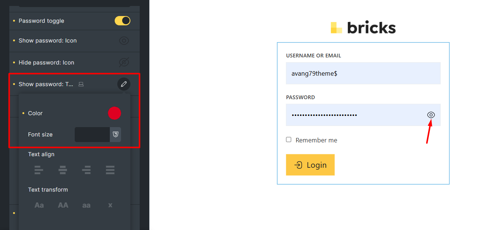Choose capitalize 'Aa' text transform
Screen dimensions: 489x230
39,205
